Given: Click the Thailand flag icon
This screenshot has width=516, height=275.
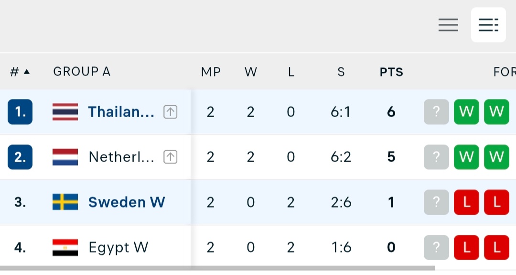Looking at the screenshot, I should click(x=65, y=111).
